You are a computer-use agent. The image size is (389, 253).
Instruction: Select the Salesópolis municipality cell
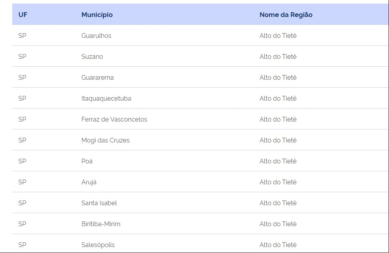click(x=98, y=245)
